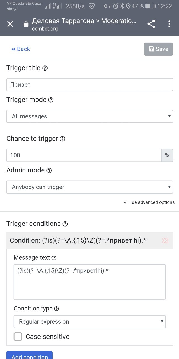The image size is (179, 359).
Task: Click help icon next to Admin mode
Action: pos(49,171)
